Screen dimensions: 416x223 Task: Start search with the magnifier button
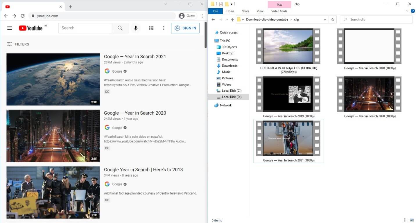pyautogui.click(x=120, y=28)
